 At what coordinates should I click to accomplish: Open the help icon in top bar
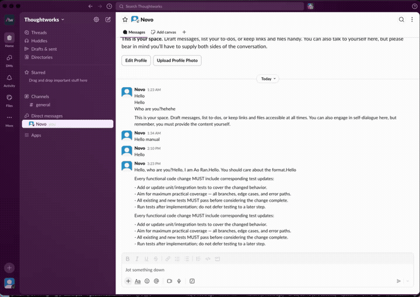pyautogui.click(x=414, y=6)
